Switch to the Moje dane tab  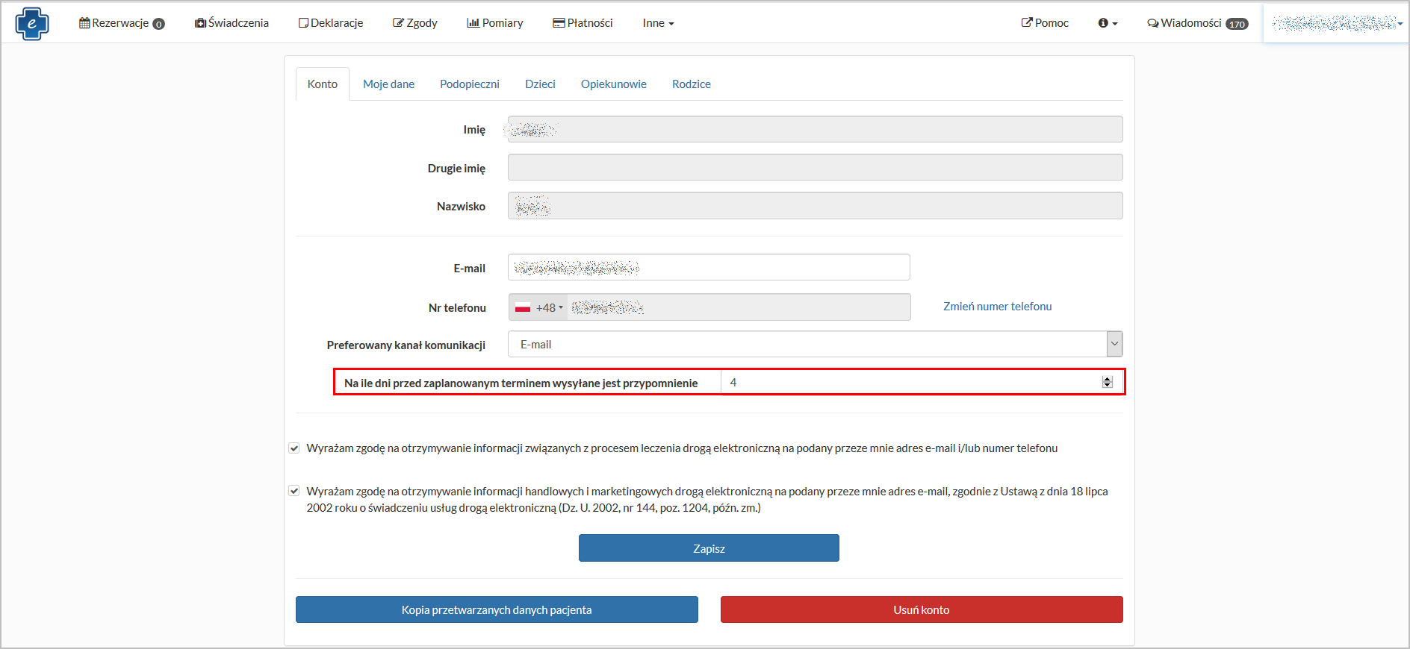pyautogui.click(x=388, y=84)
